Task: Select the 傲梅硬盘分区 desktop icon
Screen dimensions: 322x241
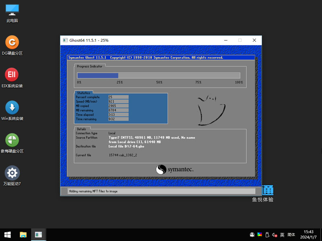Action: tap(12, 143)
